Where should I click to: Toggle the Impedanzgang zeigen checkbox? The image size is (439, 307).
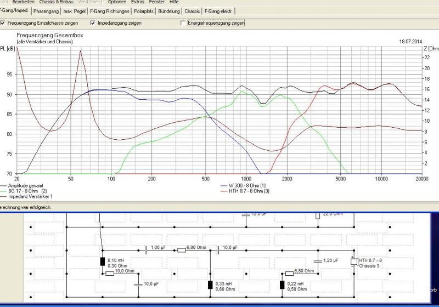pos(93,23)
